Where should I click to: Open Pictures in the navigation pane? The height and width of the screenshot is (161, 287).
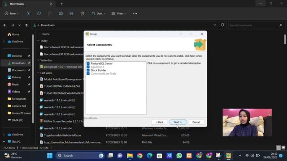[17, 77]
